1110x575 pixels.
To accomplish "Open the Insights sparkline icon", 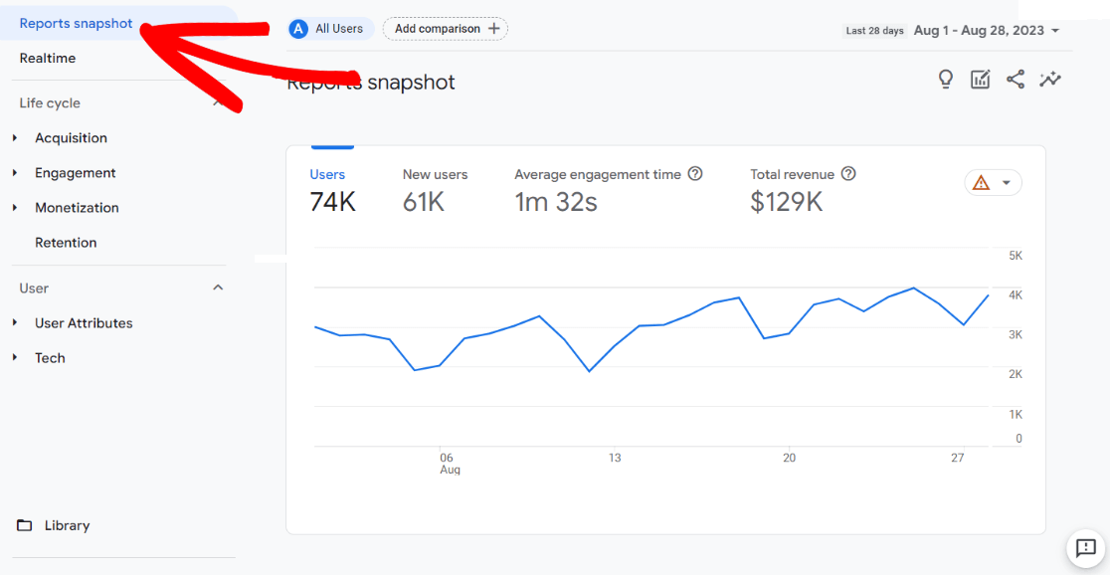I will [1050, 79].
